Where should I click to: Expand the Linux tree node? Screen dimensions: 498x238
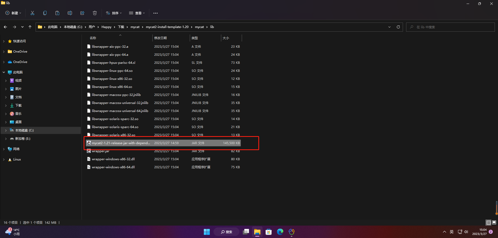(x=4, y=159)
